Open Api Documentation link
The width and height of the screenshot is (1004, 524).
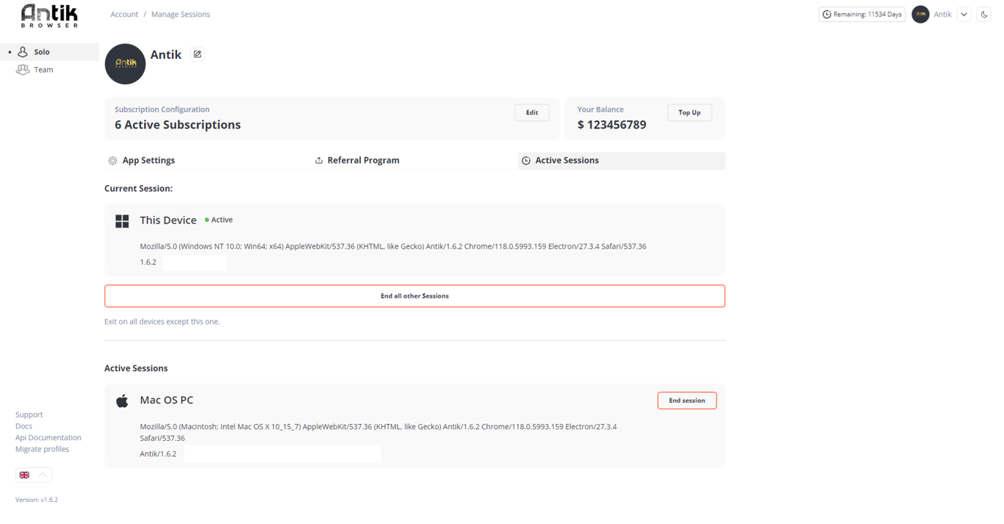(49, 437)
